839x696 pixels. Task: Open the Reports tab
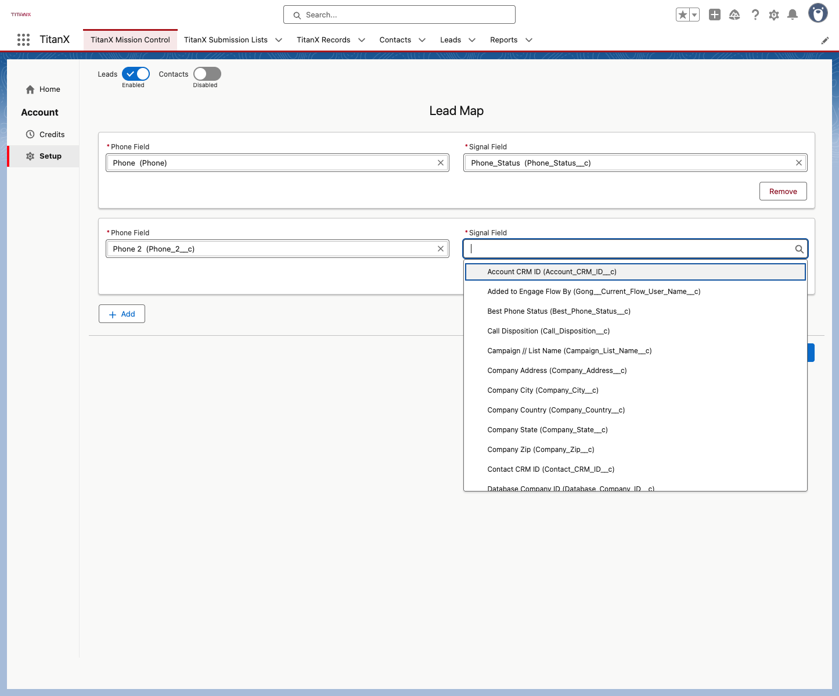tap(503, 40)
